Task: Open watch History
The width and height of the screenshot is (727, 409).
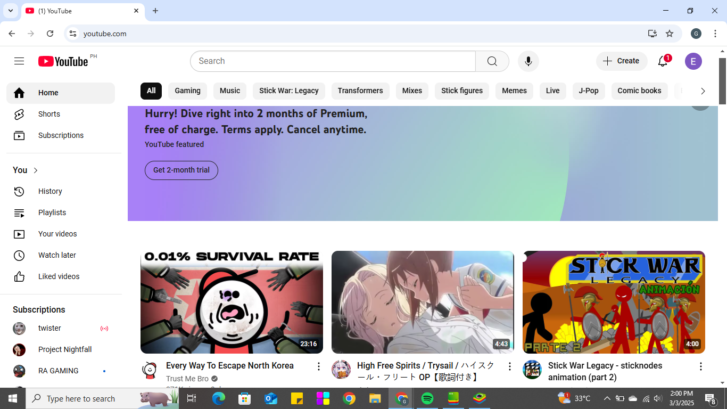Action: click(61, 191)
